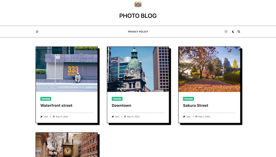
Task: Open the Waterfront street post title
Action: pos(56,105)
